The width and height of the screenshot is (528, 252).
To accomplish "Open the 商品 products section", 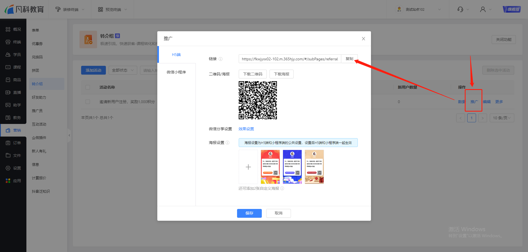I will click(13, 80).
